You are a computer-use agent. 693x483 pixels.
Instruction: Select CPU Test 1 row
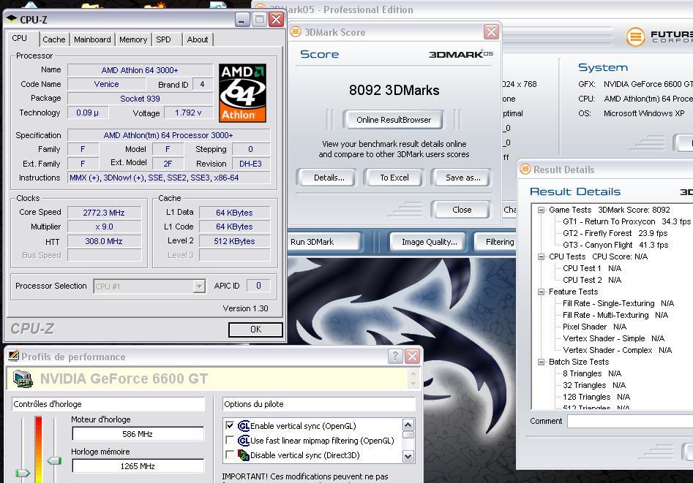tap(592, 268)
